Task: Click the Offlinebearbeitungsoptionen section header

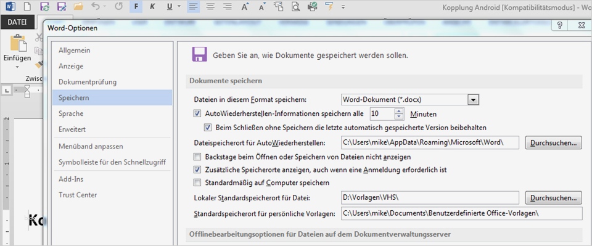Action: (384, 234)
